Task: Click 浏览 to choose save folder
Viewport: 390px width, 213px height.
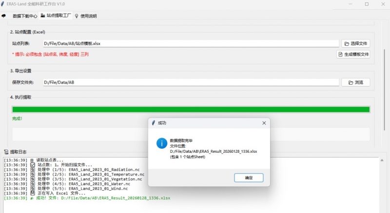Action: [x=355, y=82]
